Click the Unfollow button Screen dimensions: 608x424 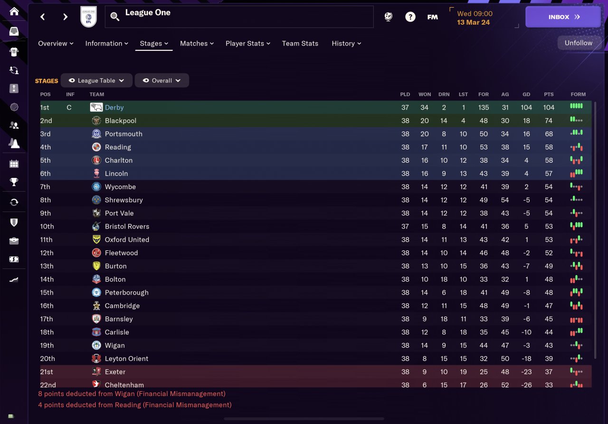pos(579,43)
